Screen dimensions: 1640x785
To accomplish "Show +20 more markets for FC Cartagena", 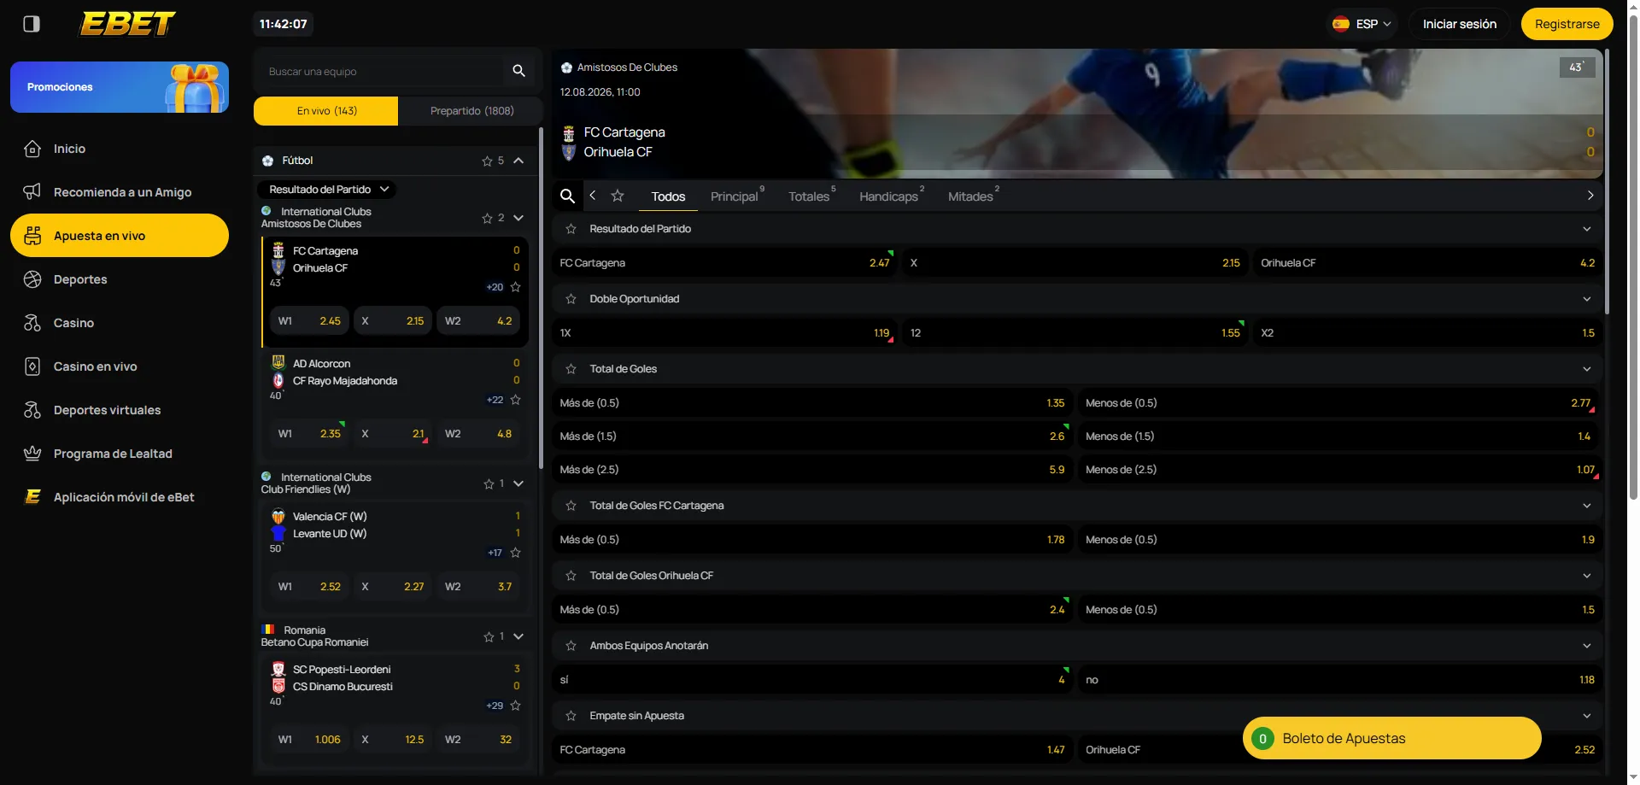I will 495,287.
